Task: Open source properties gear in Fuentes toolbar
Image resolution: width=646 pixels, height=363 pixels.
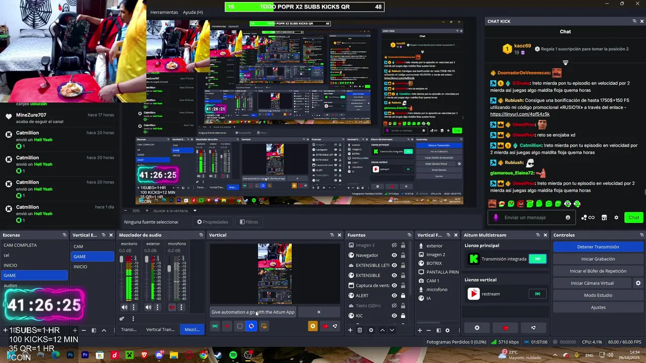Action: 371,330
